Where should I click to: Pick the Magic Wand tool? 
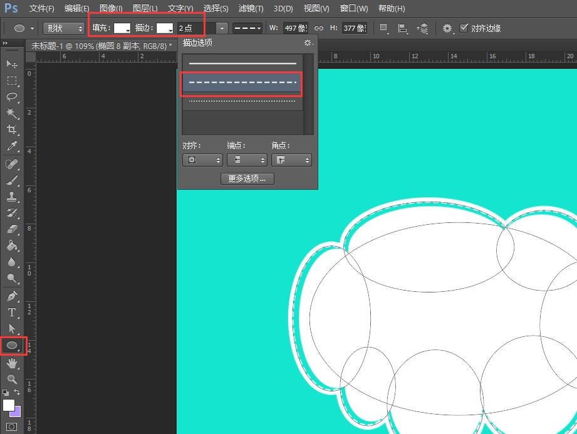click(12, 113)
